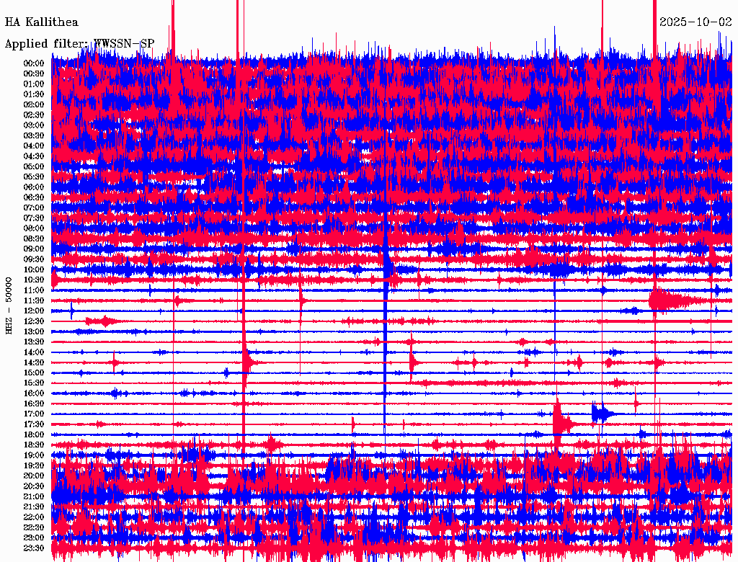This screenshot has height=562, width=738.
Task: Click the HA Kallithea station title
Action: coord(41,22)
